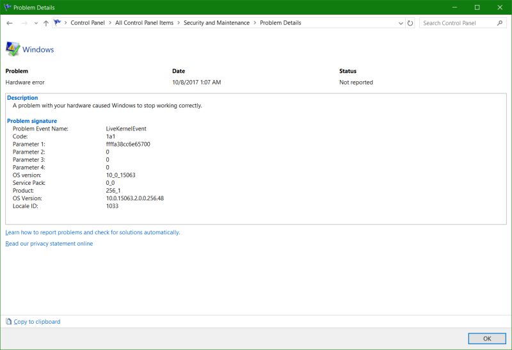Click the Description section heading
Screen dimensions: 512x350
pyautogui.click(x=22, y=98)
